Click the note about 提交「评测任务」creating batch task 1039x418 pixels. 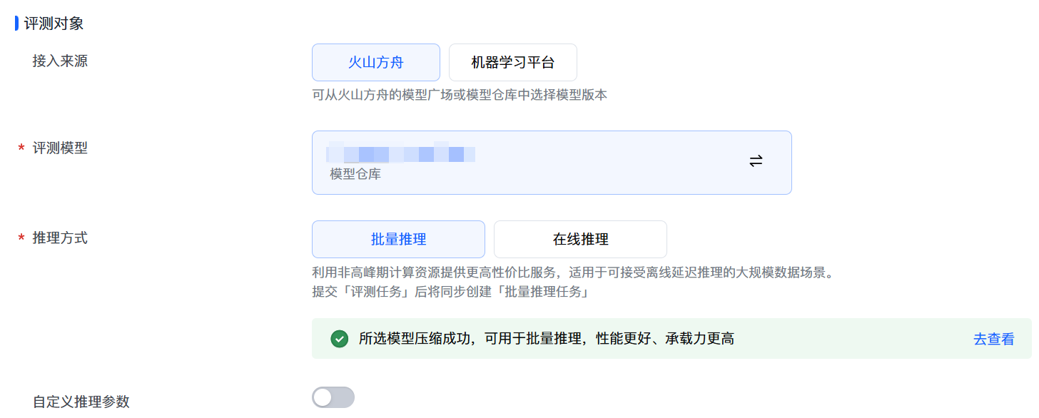coord(450,292)
